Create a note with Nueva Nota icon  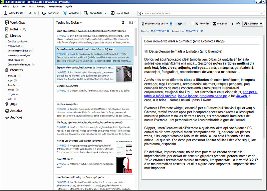[86, 13]
